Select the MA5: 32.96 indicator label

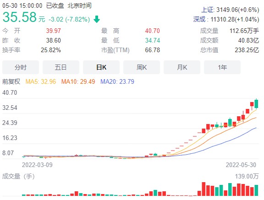tap(41, 81)
